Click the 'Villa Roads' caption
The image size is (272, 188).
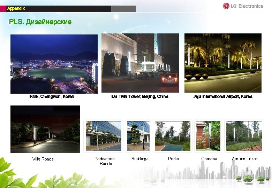43,159
